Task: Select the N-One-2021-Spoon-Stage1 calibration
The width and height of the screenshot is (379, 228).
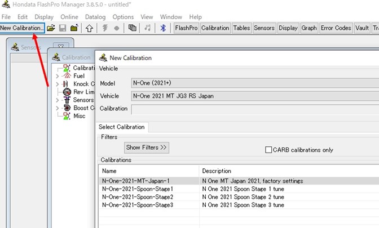Action: click(138, 189)
